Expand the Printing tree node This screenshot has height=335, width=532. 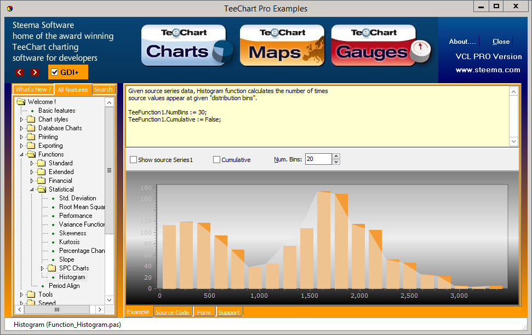coord(21,137)
